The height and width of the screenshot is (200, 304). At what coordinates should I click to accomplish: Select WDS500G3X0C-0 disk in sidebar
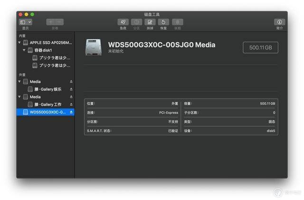tap(46, 112)
